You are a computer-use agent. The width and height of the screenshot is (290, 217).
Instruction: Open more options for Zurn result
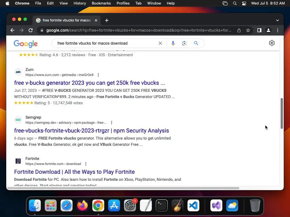pos(98,75)
